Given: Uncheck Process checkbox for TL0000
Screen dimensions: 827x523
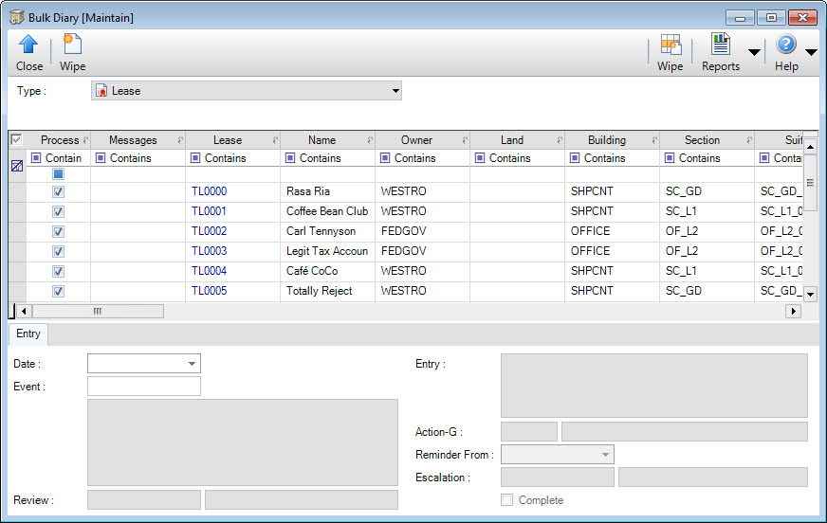Looking at the screenshot, I should click(x=58, y=191).
